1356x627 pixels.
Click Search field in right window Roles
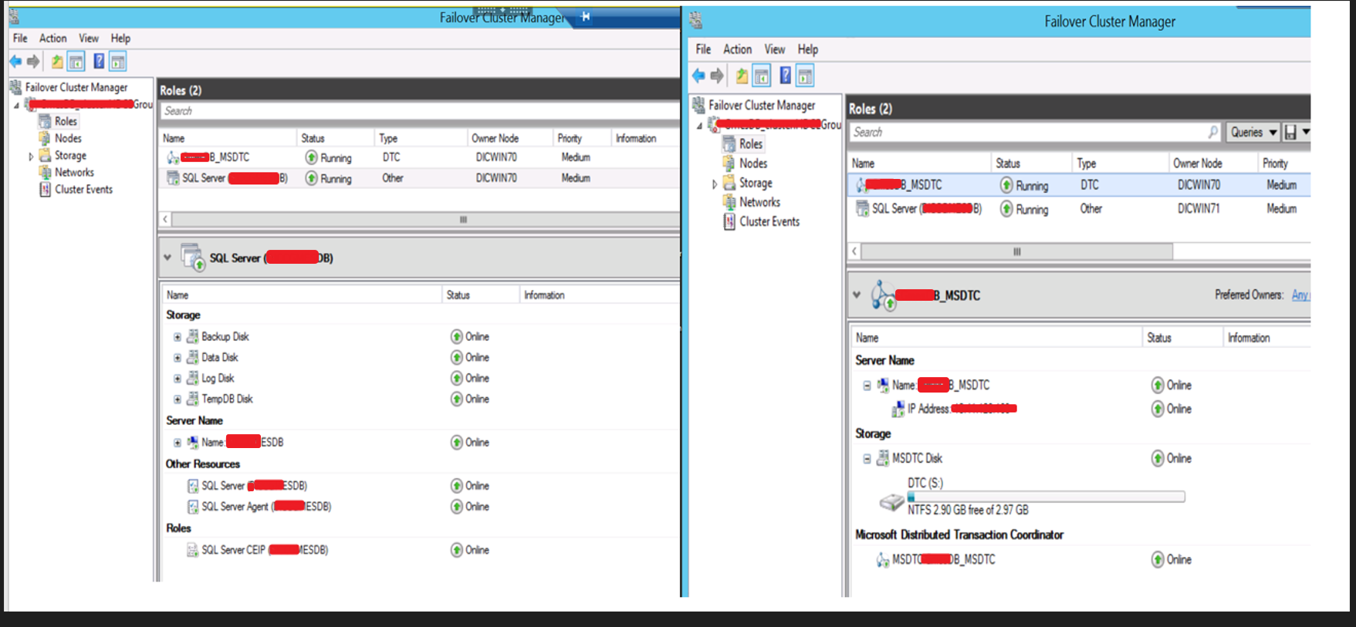1036,133
